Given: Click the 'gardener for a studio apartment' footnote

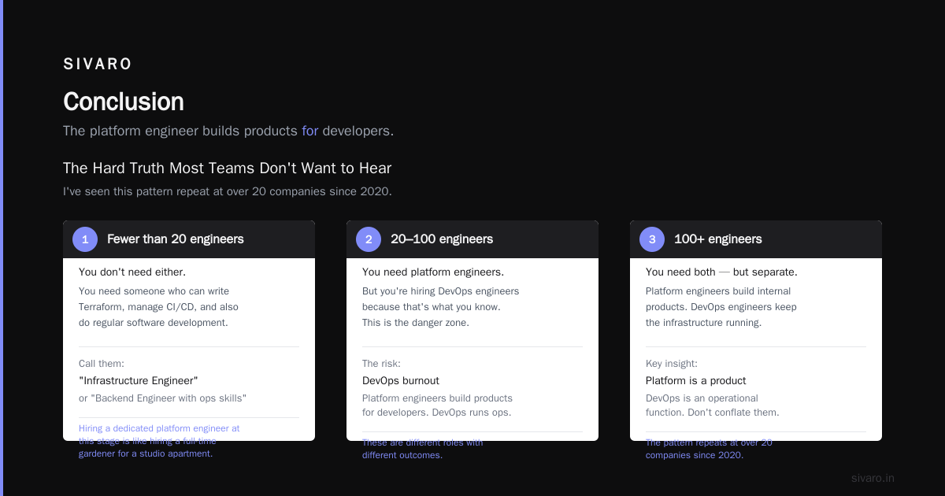Looking at the screenshot, I should pos(146,453).
